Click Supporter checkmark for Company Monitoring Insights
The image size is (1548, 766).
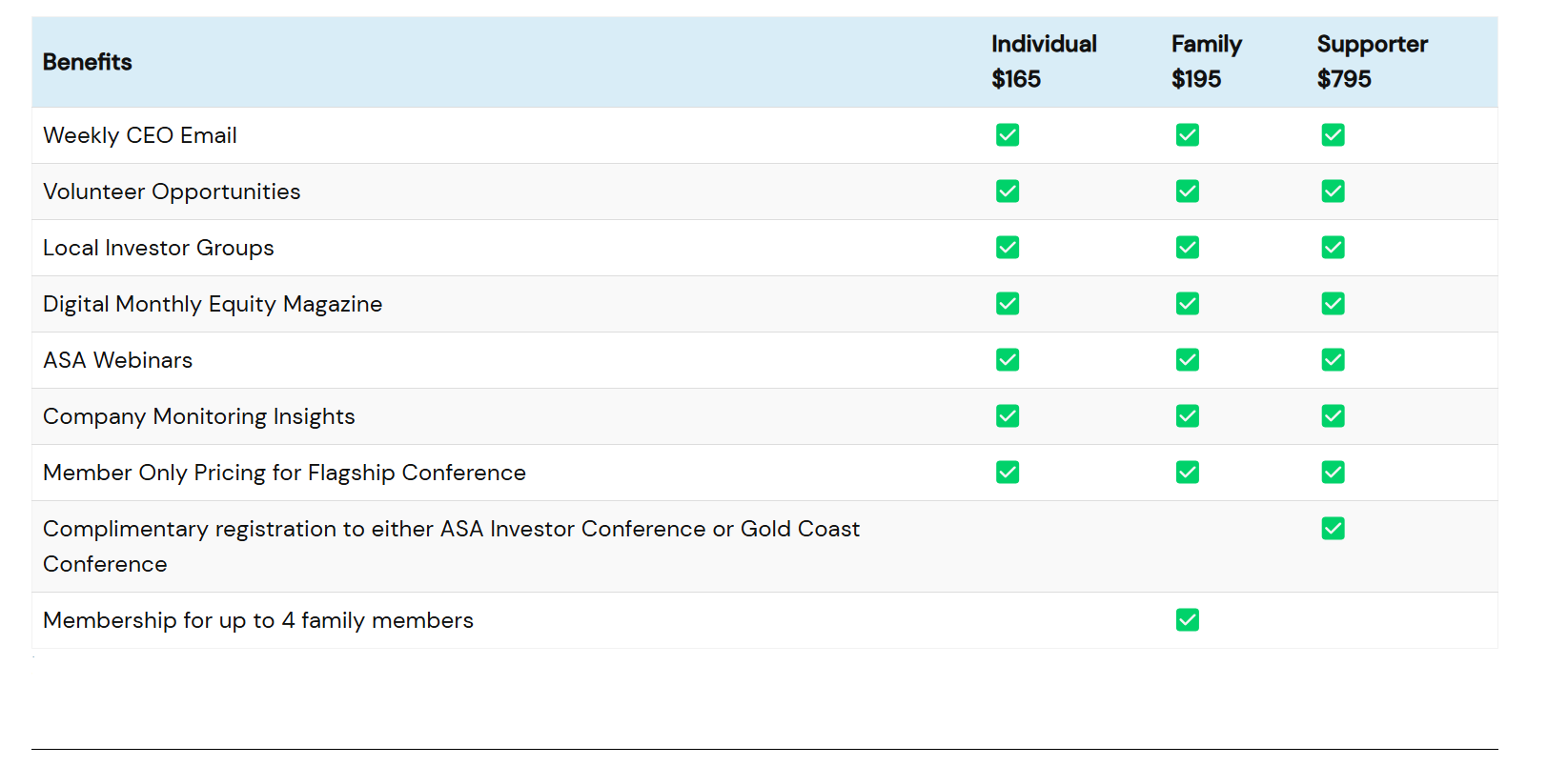[1333, 416]
